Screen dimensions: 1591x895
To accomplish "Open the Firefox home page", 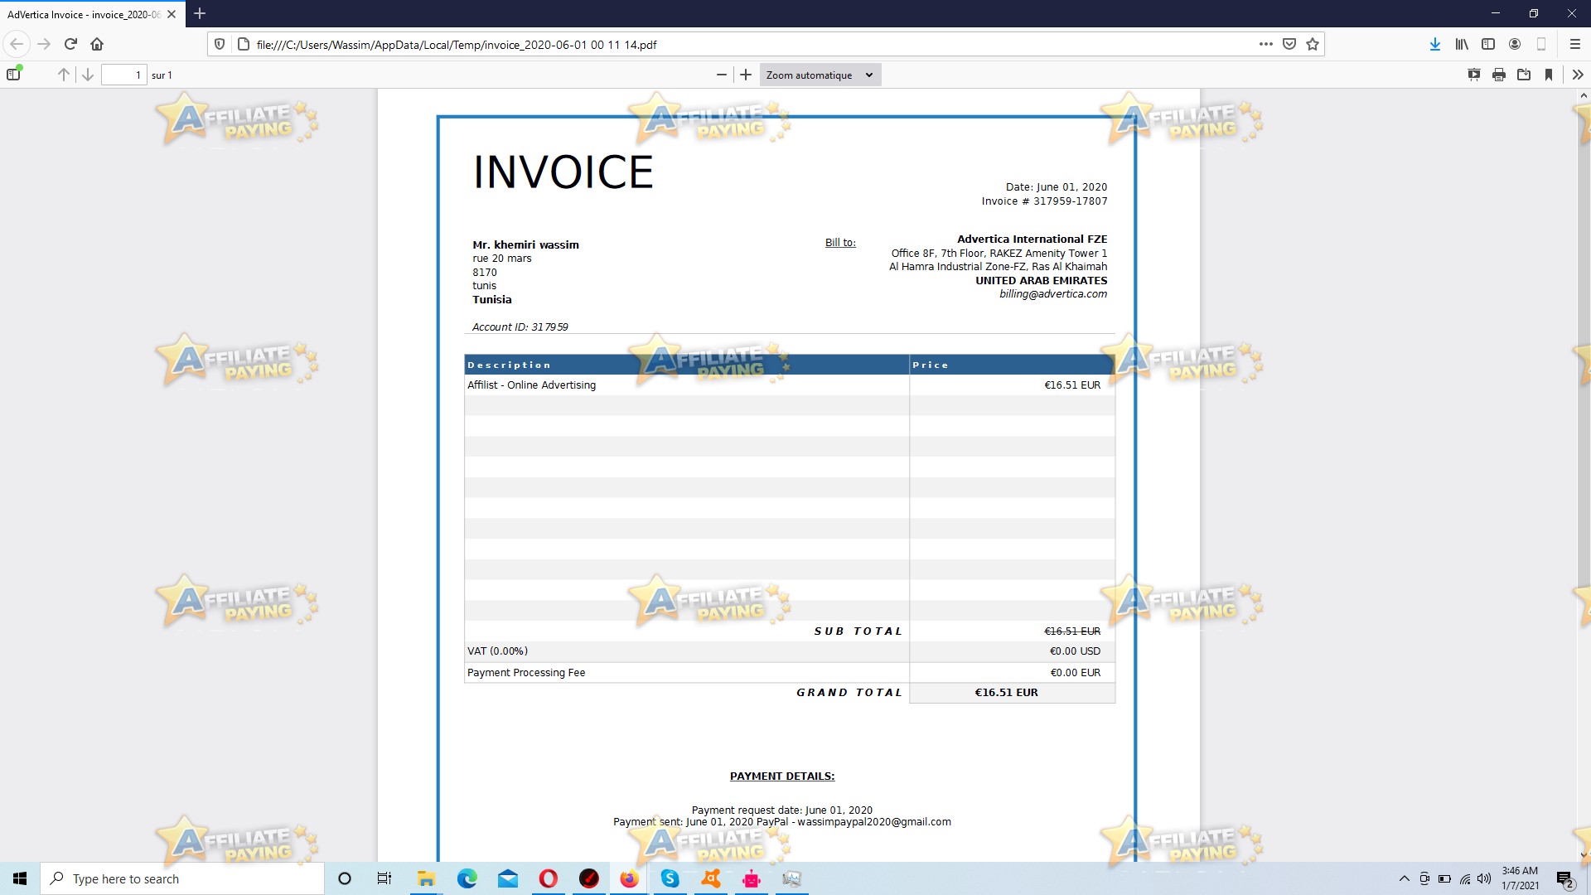I will click(x=97, y=44).
